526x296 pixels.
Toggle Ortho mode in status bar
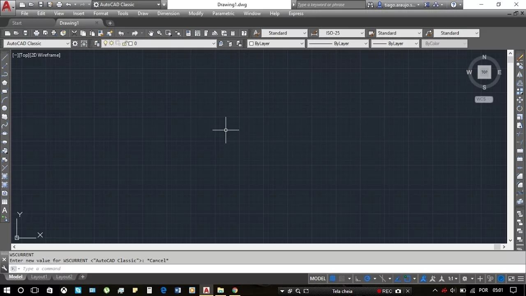358,279
